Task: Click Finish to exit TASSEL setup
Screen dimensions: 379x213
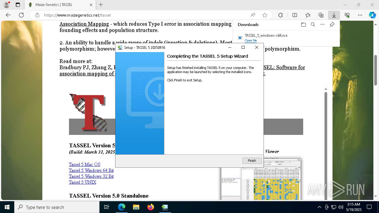Action: 252,161
